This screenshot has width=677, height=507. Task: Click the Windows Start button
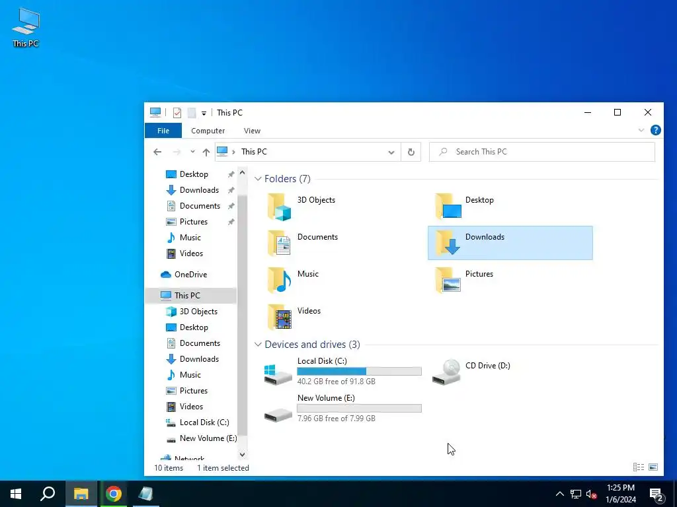click(x=16, y=494)
